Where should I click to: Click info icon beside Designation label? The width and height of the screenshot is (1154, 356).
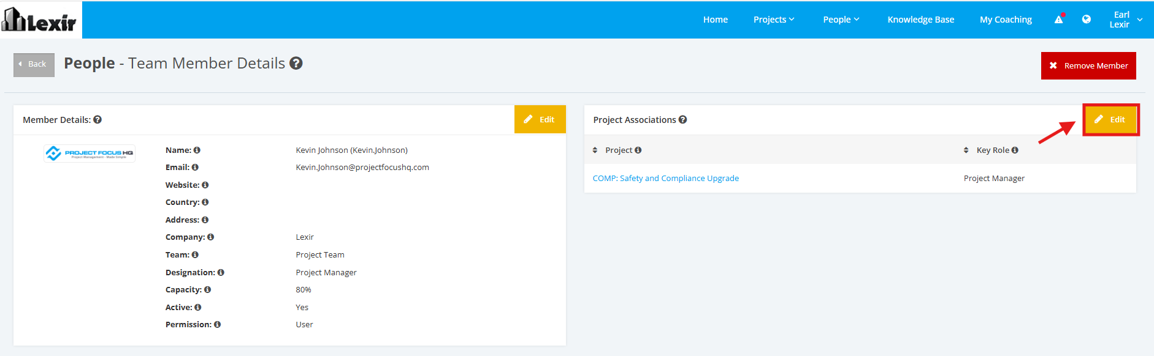(x=221, y=272)
